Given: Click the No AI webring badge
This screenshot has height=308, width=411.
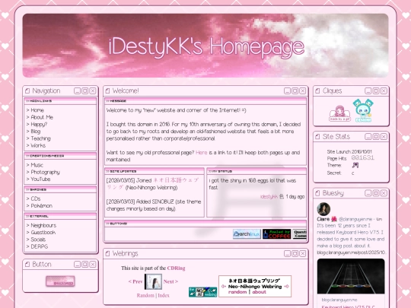Looking at the screenshot, I should [x=202, y=292].
